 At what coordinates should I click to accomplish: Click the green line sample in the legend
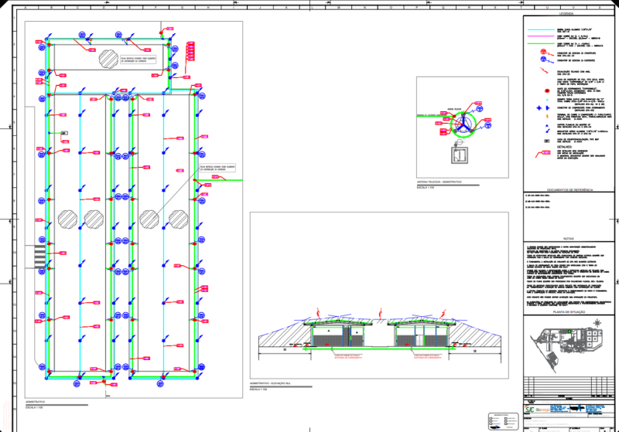pyautogui.click(x=539, y=44)
